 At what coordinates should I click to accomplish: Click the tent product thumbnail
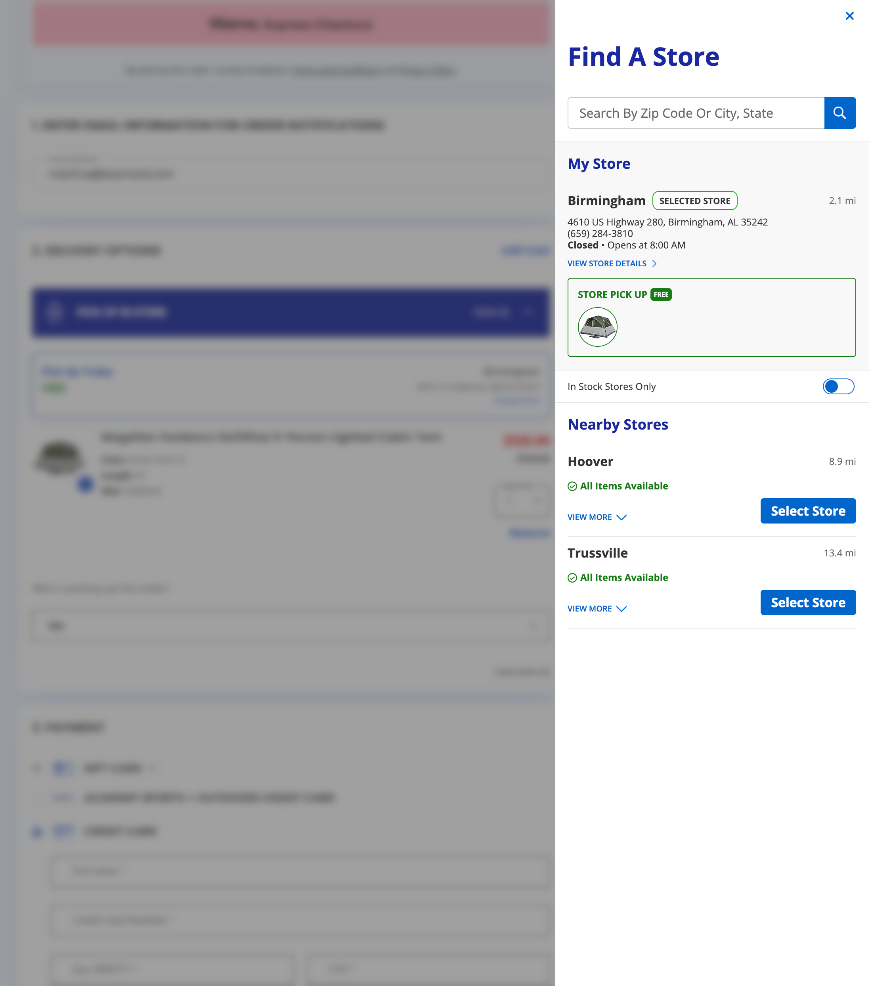pos(597,327)
